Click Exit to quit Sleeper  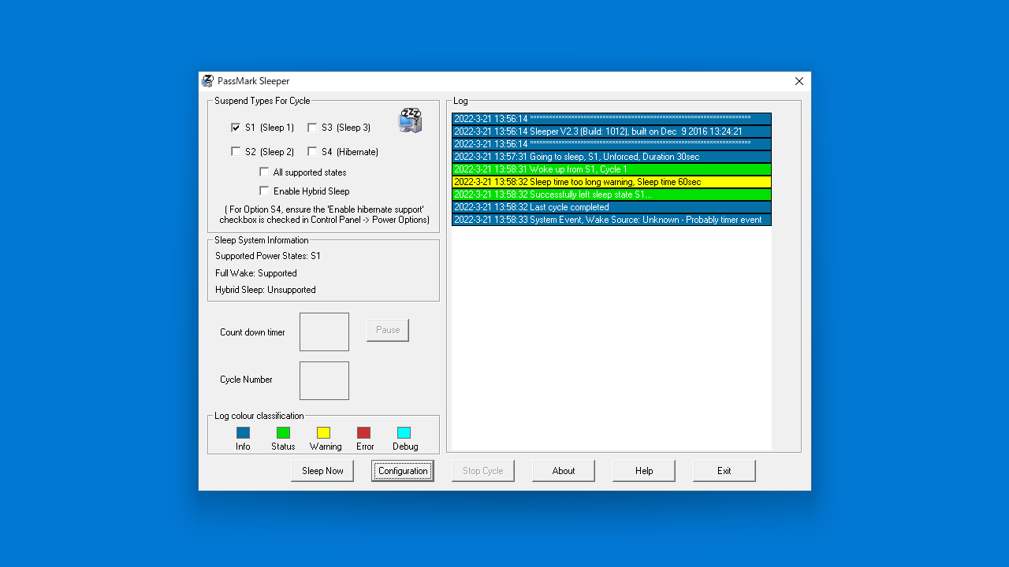pos(724,471)
